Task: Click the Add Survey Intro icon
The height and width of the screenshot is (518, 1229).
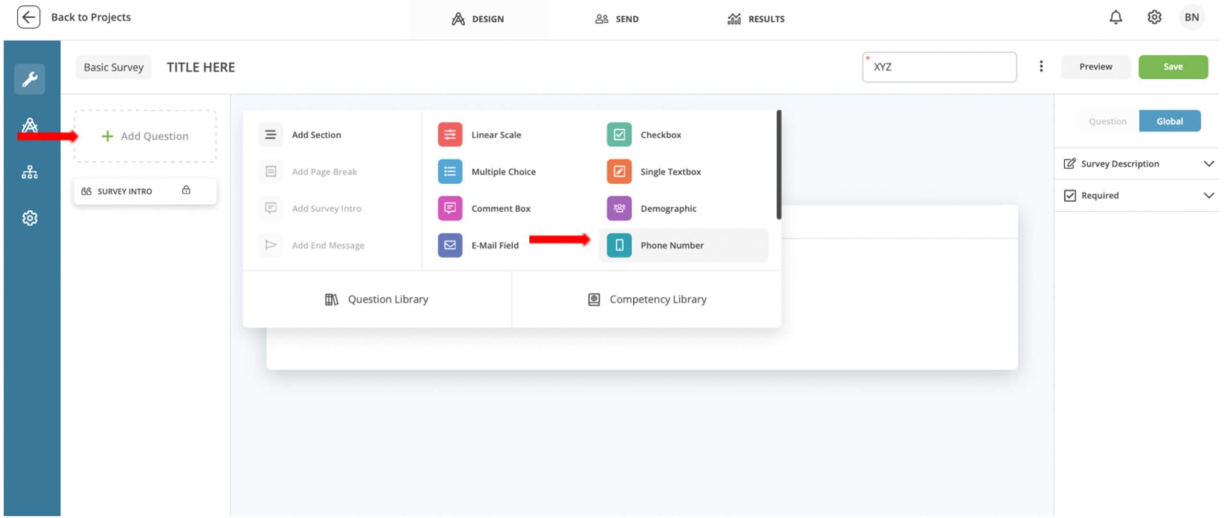Action: point(271,208)
